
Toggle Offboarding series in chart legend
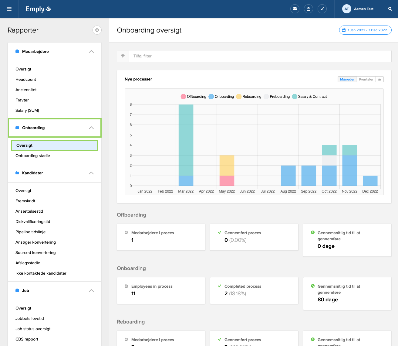194,97
